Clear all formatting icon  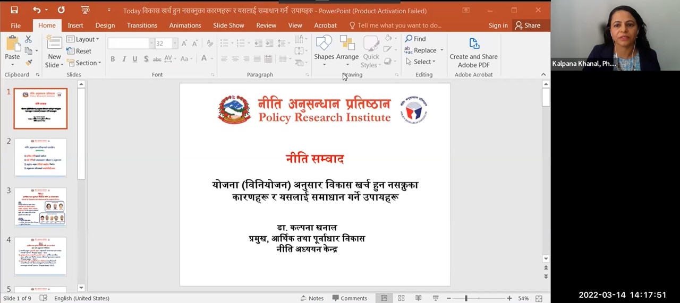click(x=210, y=44)
